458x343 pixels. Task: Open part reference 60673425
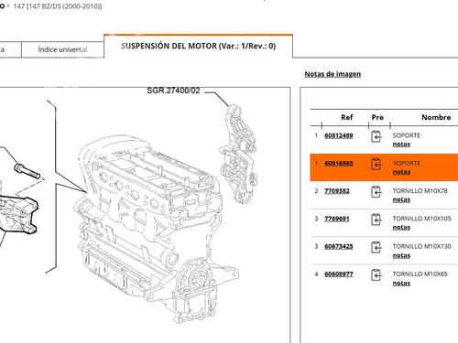[339, 246]
